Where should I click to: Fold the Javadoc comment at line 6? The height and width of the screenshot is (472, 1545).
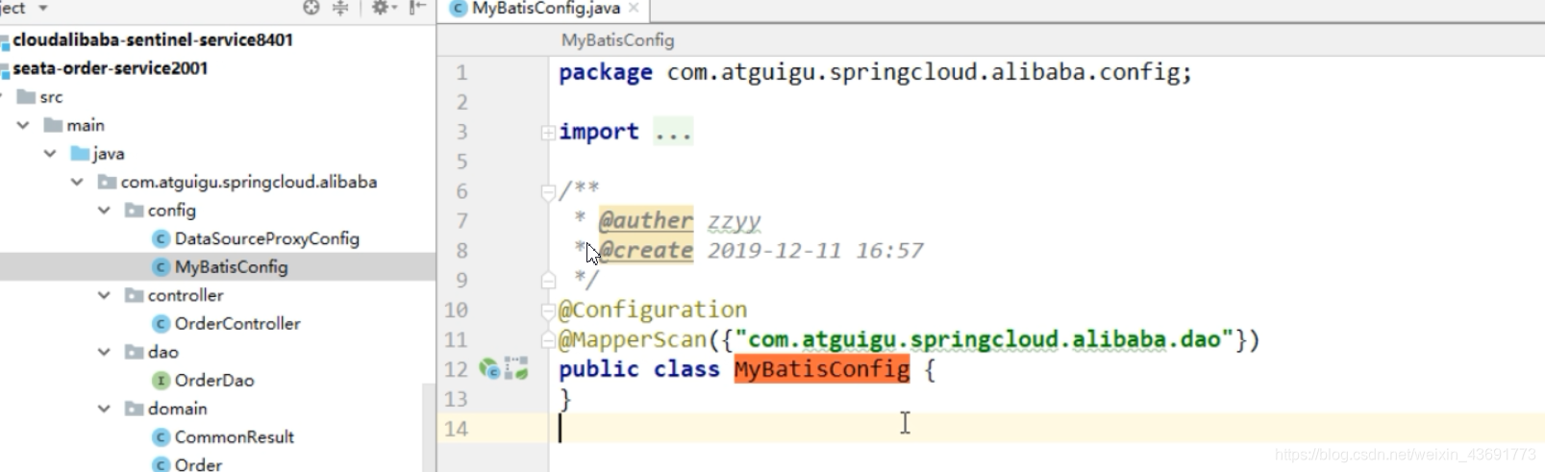click(x=548, y=192)
